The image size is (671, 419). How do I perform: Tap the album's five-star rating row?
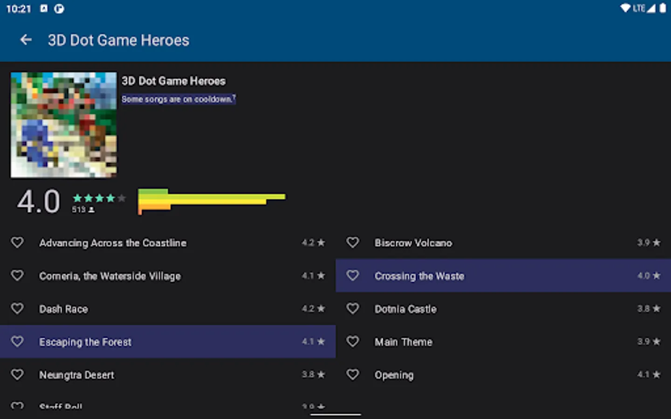pos(99,198)
